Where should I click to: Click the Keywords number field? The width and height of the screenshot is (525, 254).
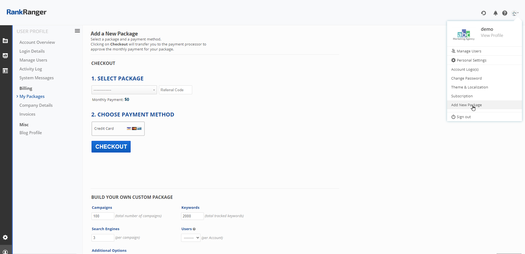[192, 216]
